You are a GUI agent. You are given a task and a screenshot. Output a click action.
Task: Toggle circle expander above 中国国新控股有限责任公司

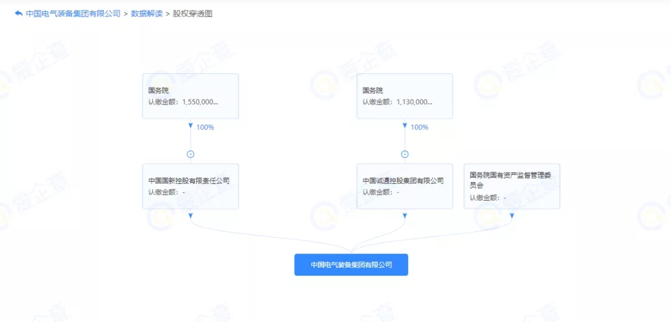coord(191,154)
